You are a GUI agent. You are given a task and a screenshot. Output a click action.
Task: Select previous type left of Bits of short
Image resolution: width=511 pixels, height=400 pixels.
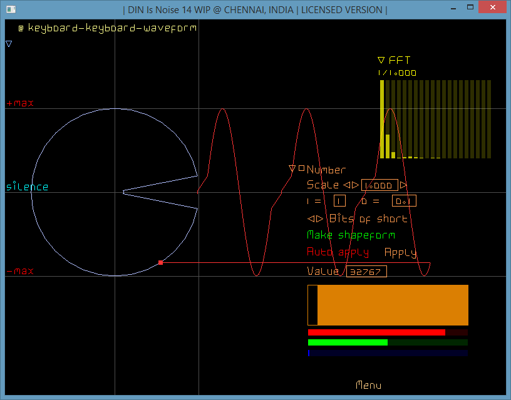(311, 218)
